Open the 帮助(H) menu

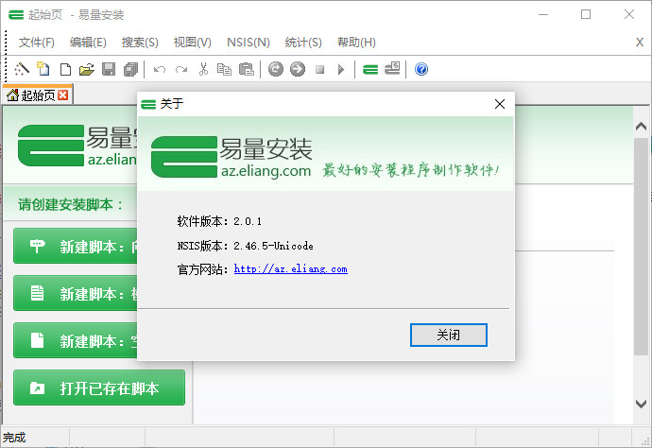coord(357,43)
